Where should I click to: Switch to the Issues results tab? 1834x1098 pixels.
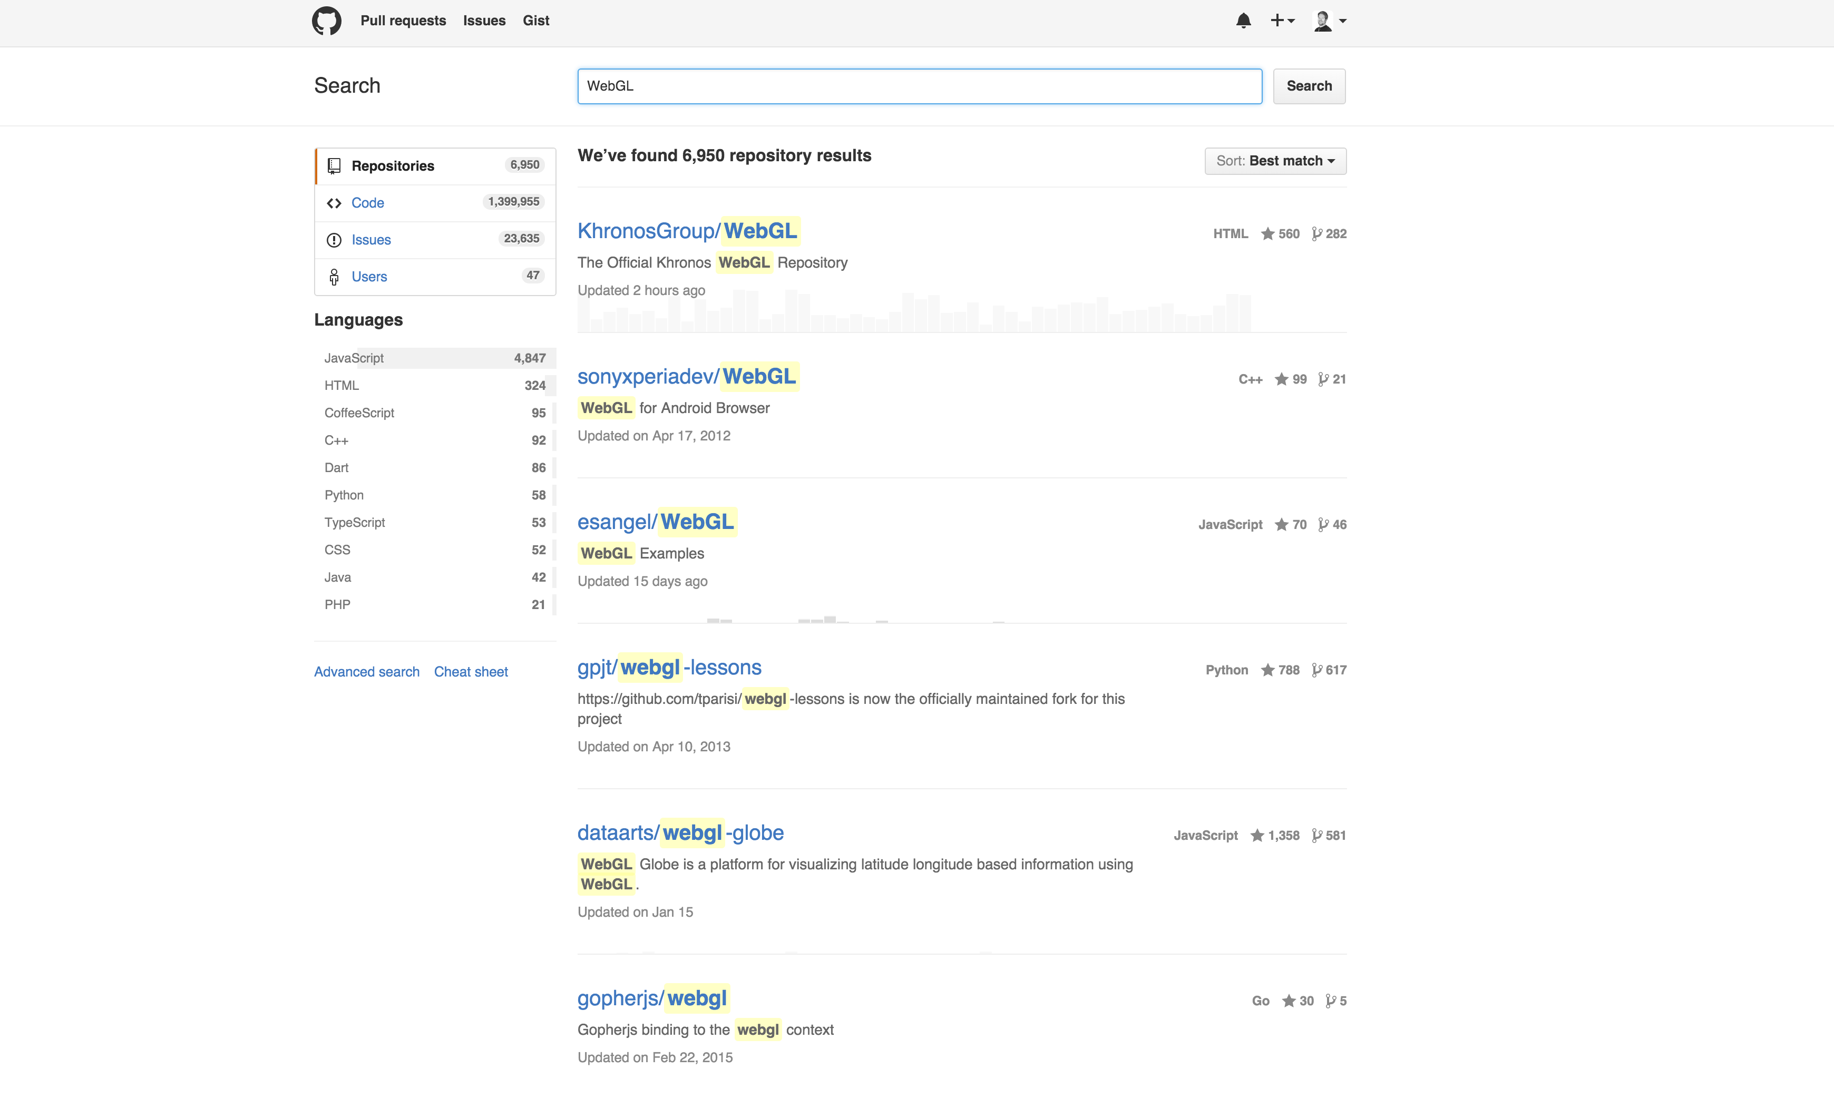coord(371,240)
